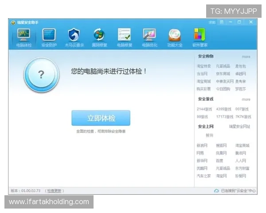Open more links beside 安全游戏
Viewport: 266px width, 213px height.
pos(246,99)
